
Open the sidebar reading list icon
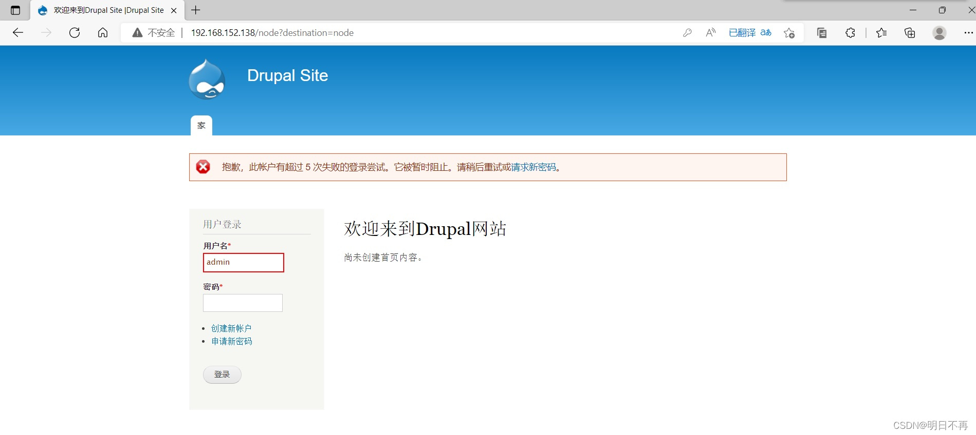pyautogui.click(x=822, y=33)
